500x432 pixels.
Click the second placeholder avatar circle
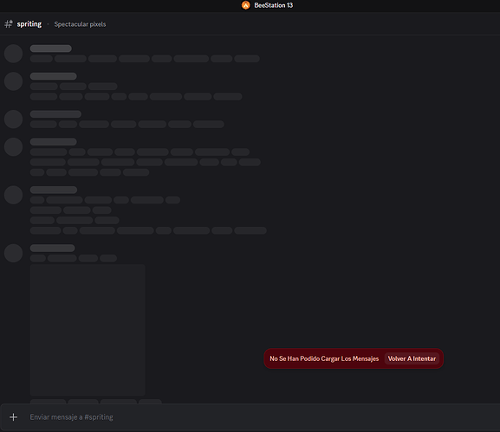click(x=13, y=81)
